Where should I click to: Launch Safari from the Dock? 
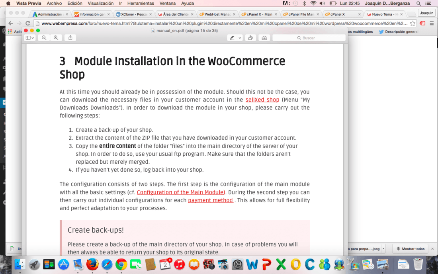[107, 264]
